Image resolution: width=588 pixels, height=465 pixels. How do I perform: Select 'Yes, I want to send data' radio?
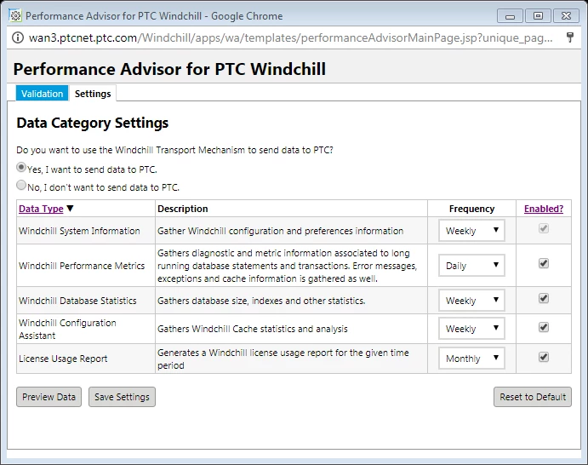point(21,167)
